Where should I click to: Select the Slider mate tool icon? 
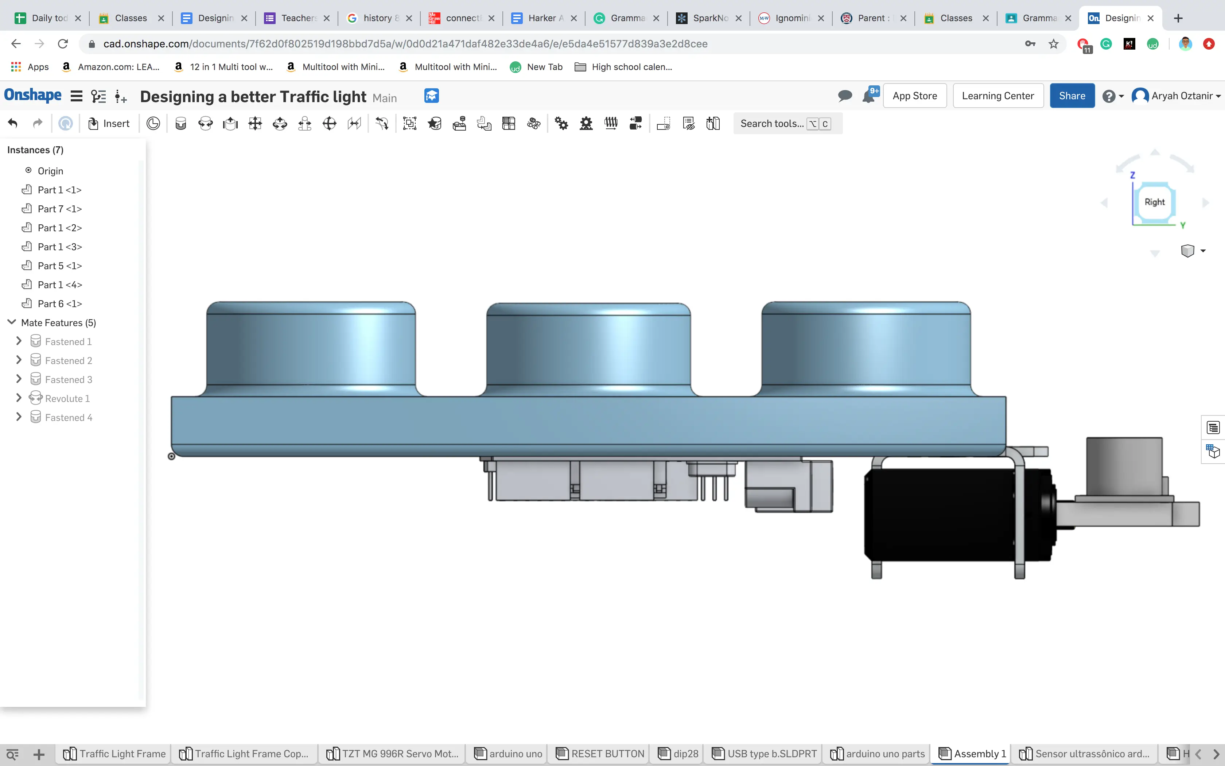pyautogui.click(x=230, y=124)
